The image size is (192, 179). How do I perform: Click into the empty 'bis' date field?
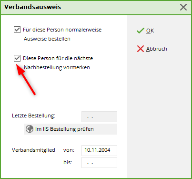click(99, 162)
